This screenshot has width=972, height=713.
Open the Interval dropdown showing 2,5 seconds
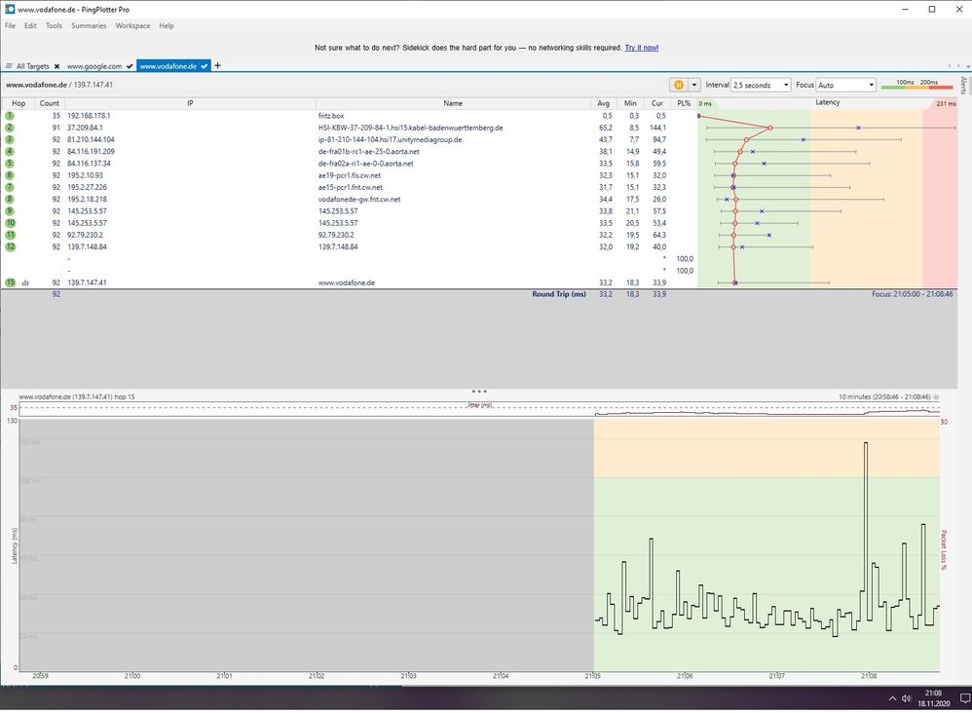[x=761, y=85]
